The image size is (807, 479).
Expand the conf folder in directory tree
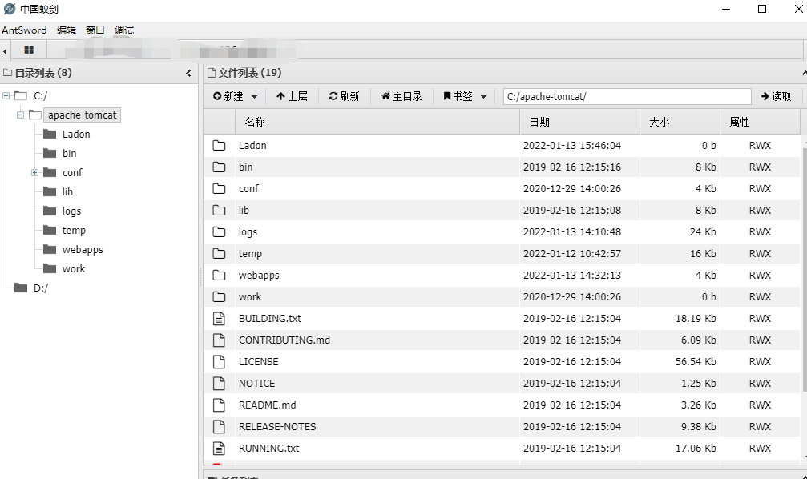[x=35, y=173]
